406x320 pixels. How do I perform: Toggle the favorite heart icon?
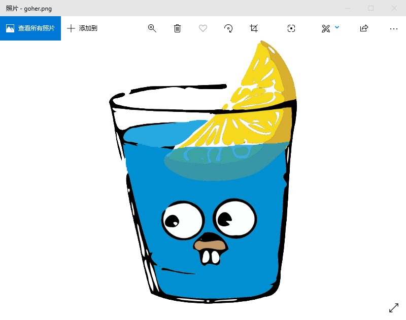pos(203,28)
